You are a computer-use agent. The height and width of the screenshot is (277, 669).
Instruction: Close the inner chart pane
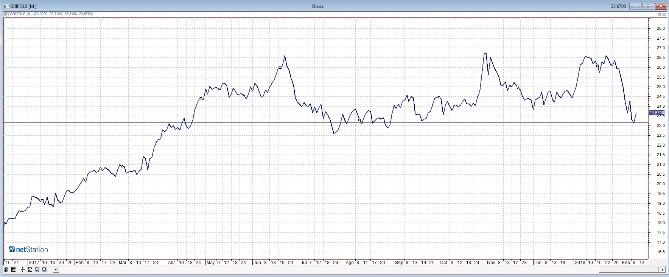664,14
